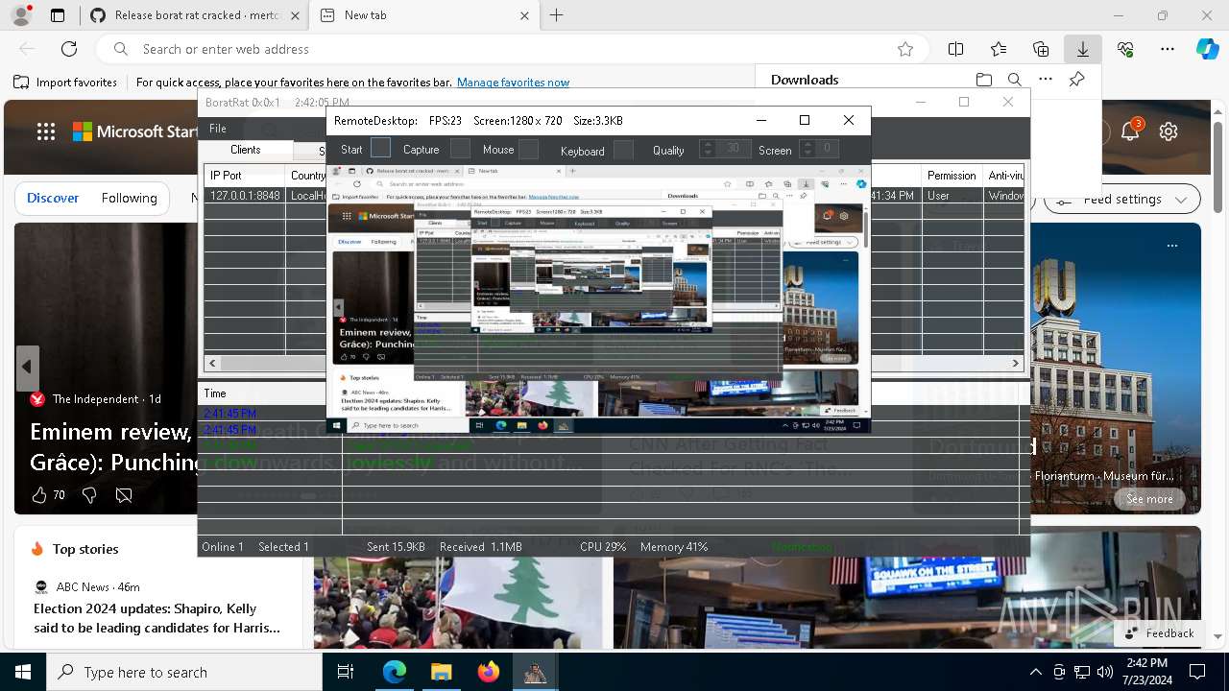Open the Microsoft Start app launcher grid
1229x691 pixels.
(x=46, y=131)
